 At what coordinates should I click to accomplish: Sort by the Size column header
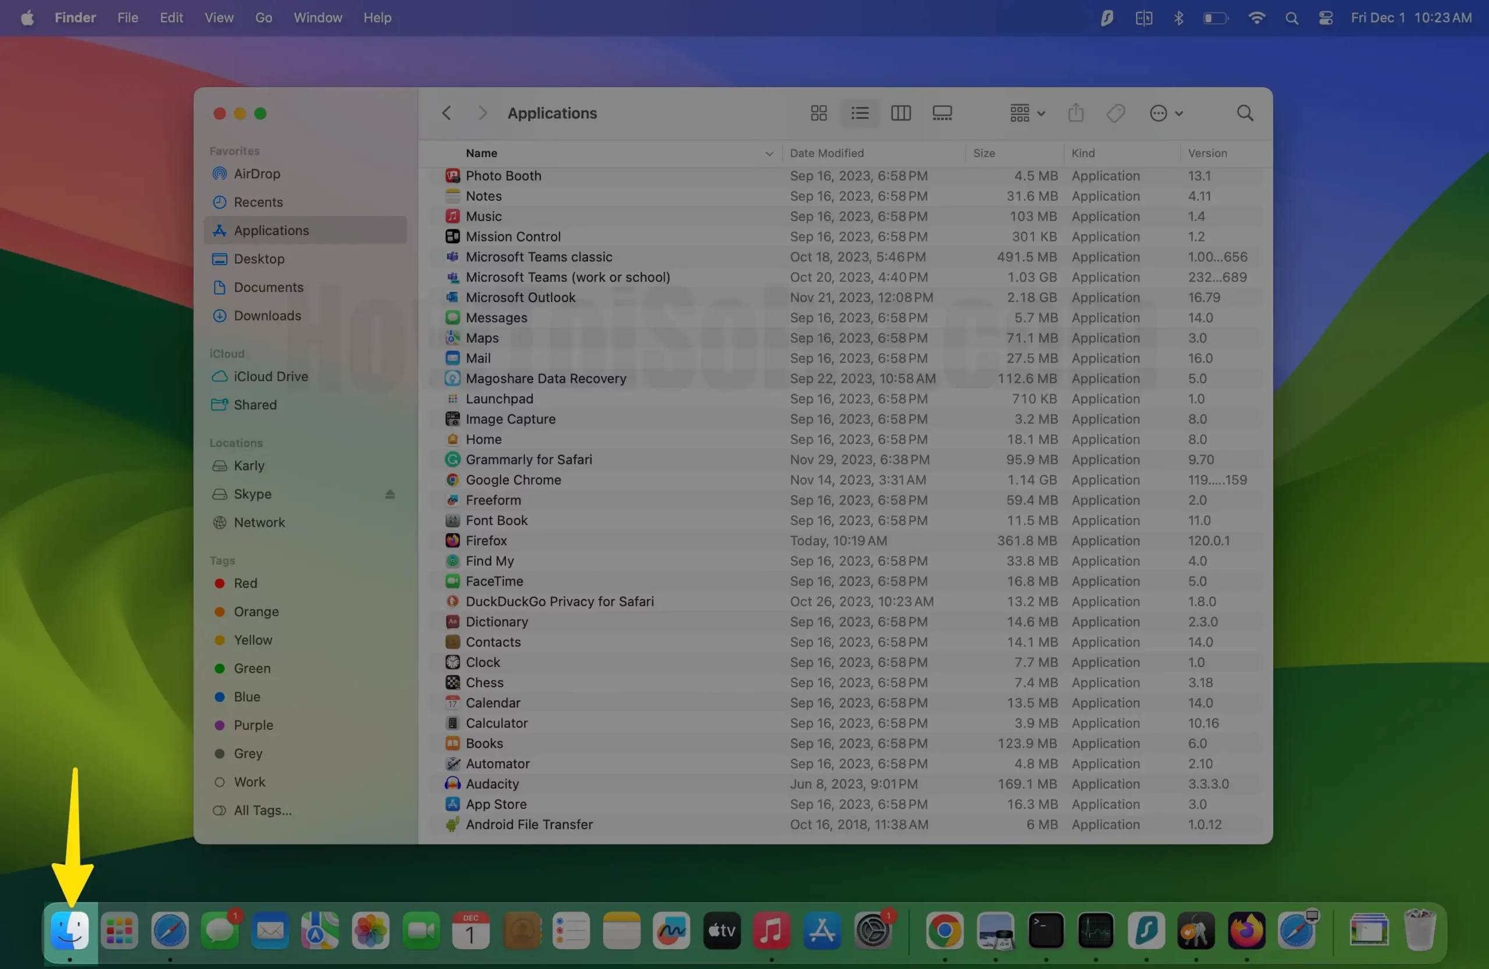click(984, 154)
